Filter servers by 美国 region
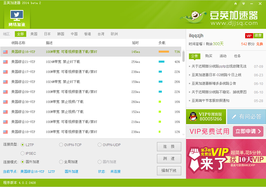The width and height of the screenshot is (266, 187). [34, 34]
